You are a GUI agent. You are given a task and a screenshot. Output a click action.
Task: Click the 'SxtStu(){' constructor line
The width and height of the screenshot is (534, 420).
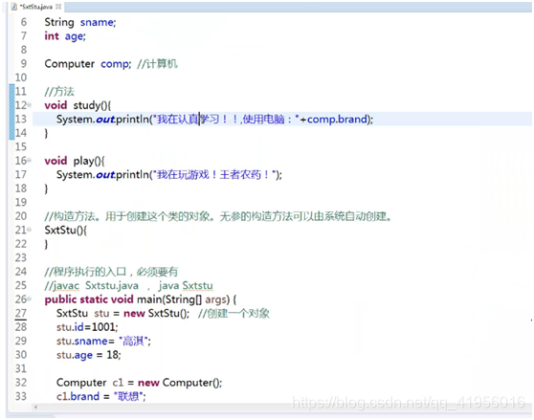click(x=66, y=231)
